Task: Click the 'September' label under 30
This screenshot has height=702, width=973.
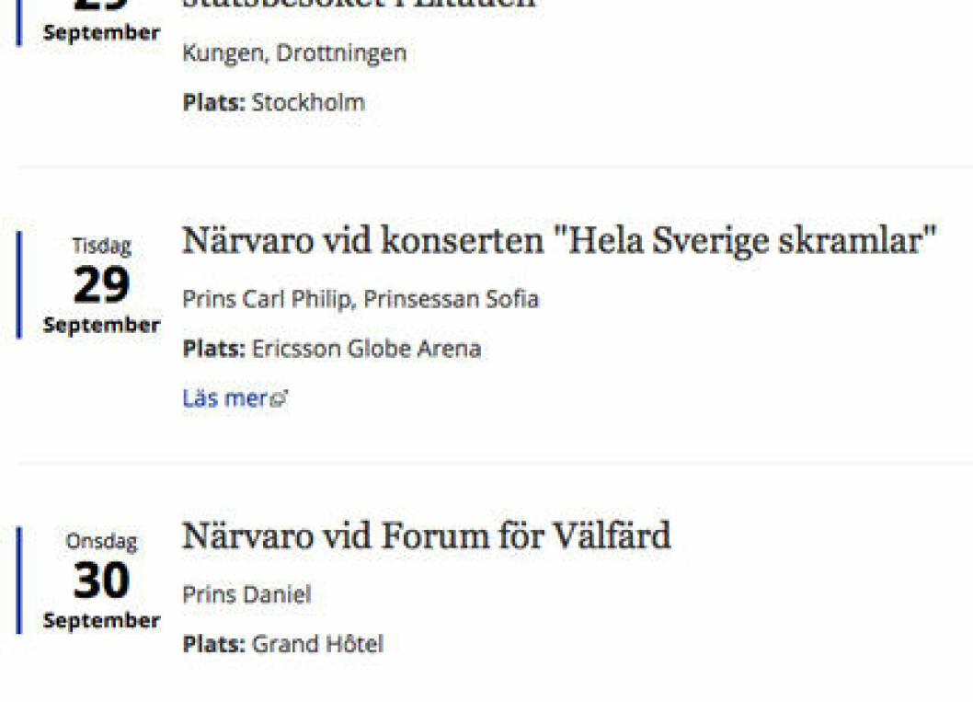Action: [102, 621]
